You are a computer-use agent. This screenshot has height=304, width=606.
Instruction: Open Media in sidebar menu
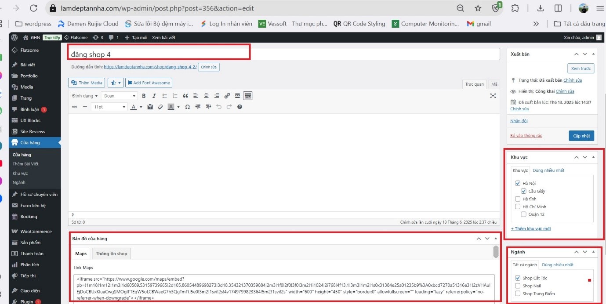coord(26,87)
